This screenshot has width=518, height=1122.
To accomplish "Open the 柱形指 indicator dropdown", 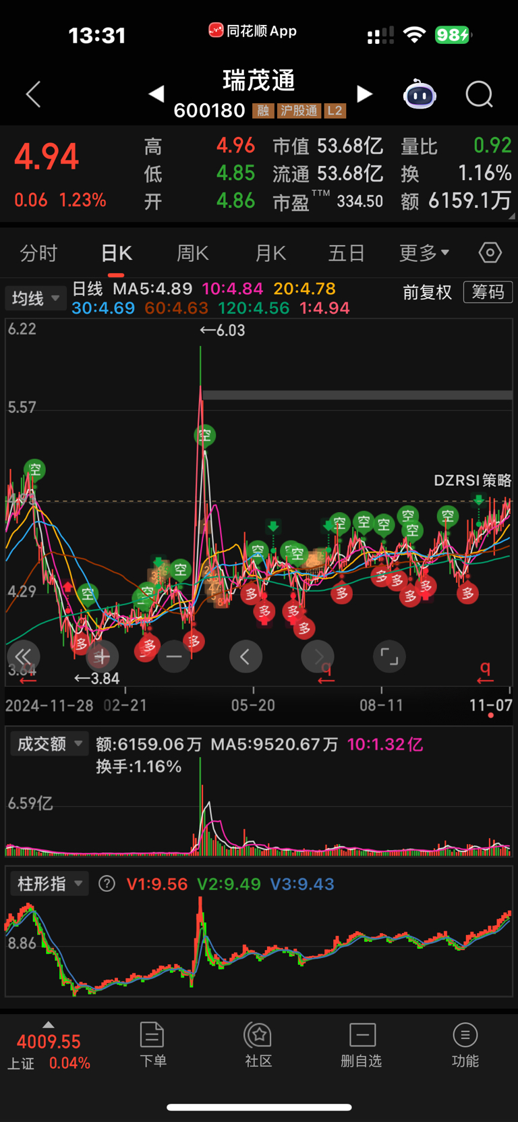I will tap(49, 883).
